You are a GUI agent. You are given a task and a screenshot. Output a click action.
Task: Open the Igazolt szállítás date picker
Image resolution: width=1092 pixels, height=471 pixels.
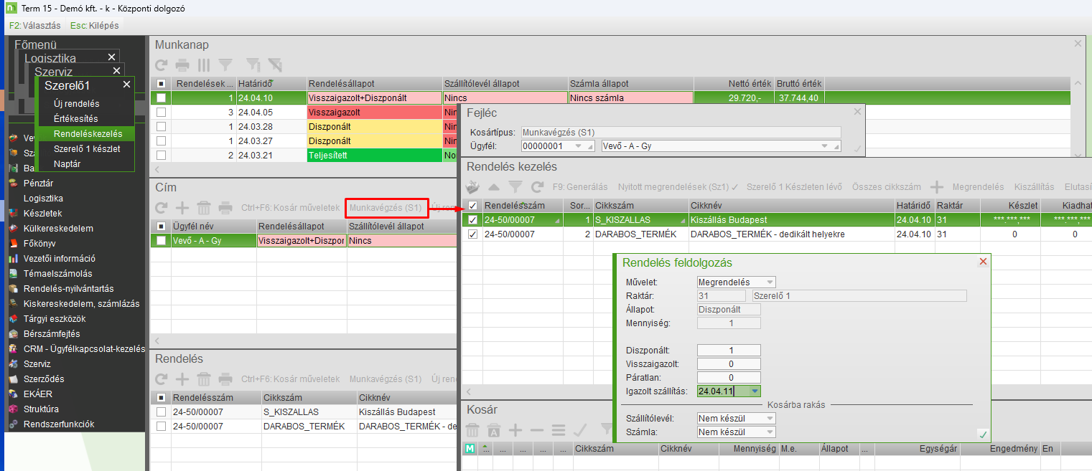click(754, 391)
